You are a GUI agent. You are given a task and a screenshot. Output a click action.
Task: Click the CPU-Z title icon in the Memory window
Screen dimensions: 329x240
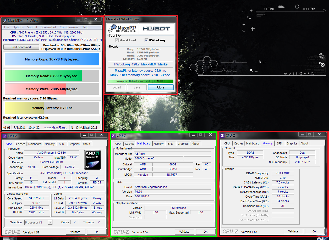pyautogui.click(x=222, y=135)
